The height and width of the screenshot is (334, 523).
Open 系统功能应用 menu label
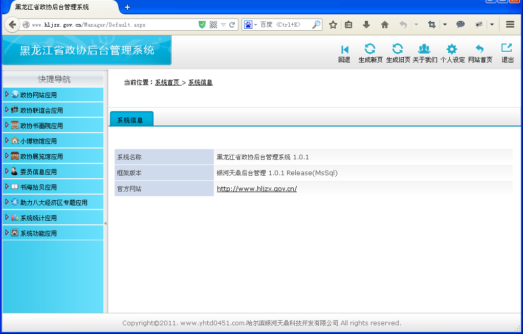click(38, 233)
